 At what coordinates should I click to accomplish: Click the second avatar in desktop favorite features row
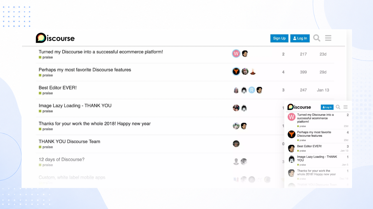pos(245,71)
